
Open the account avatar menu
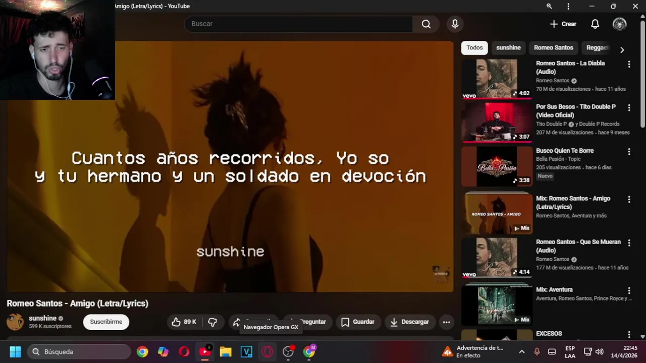(x=619, y=24)
